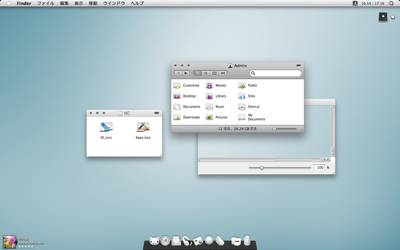Click the Finder back button

click(x=177, y=73)
